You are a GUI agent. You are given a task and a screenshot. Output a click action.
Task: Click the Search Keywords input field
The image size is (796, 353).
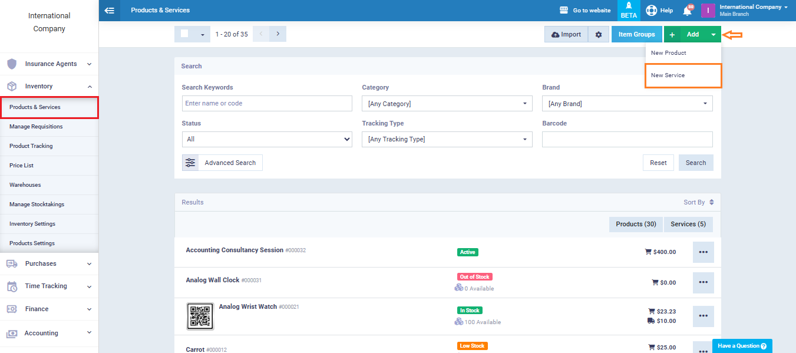267,104
